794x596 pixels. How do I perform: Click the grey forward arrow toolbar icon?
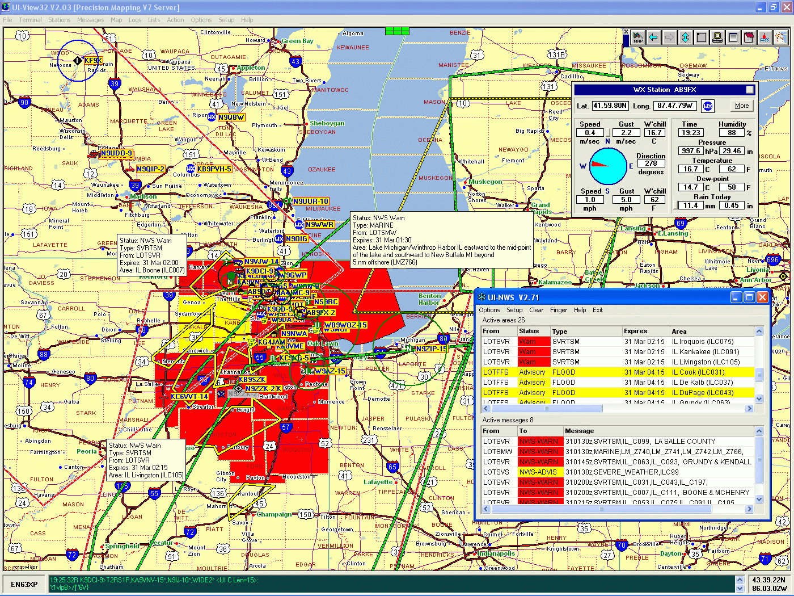click(x=669, y=37)
